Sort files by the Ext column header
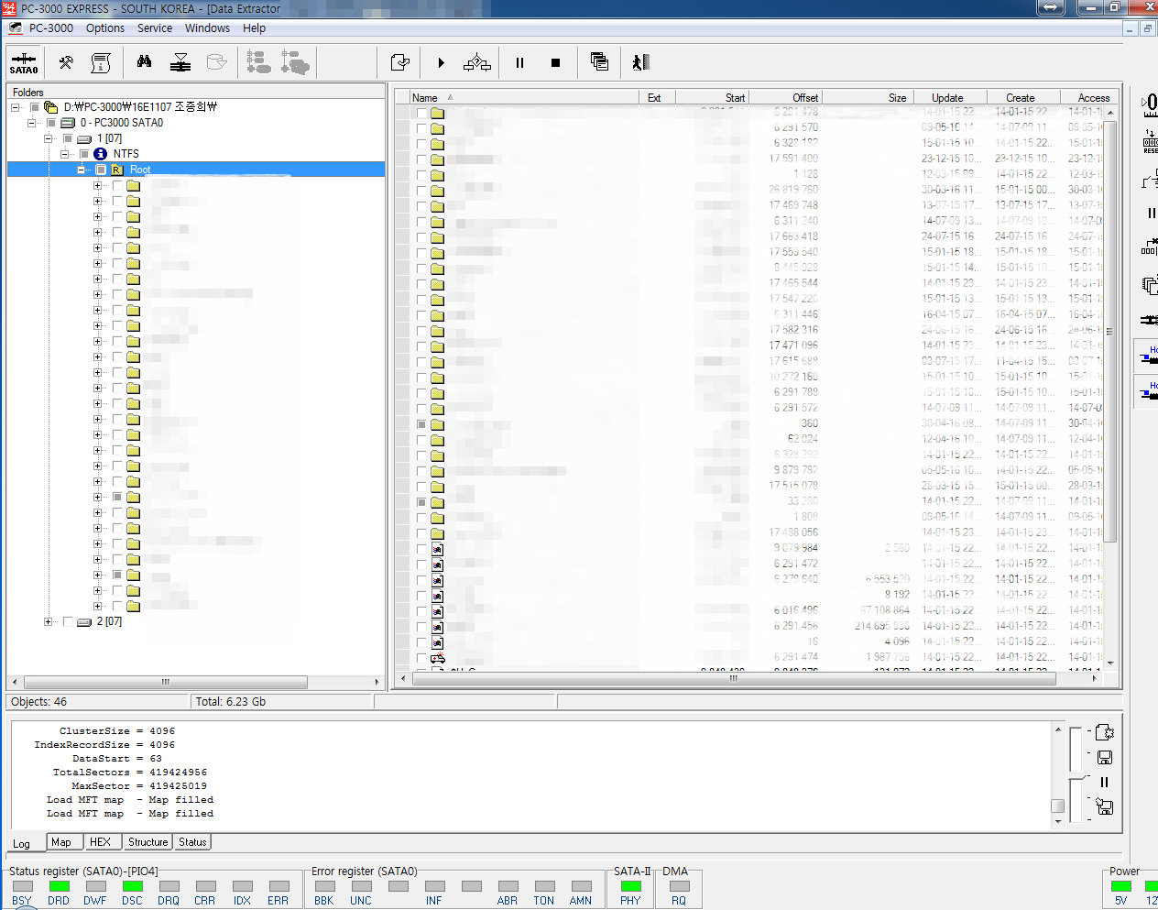 tap(656, 98)
